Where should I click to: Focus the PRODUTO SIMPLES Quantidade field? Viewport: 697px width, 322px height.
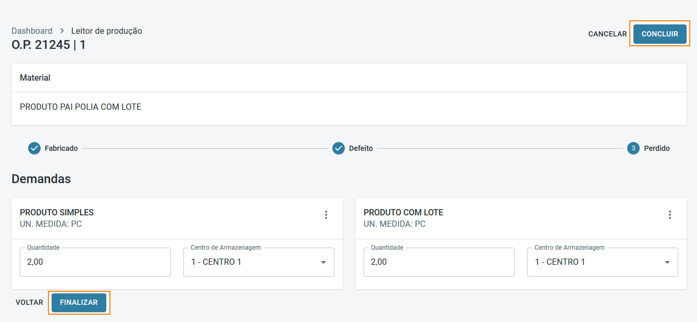pos(95,262)
